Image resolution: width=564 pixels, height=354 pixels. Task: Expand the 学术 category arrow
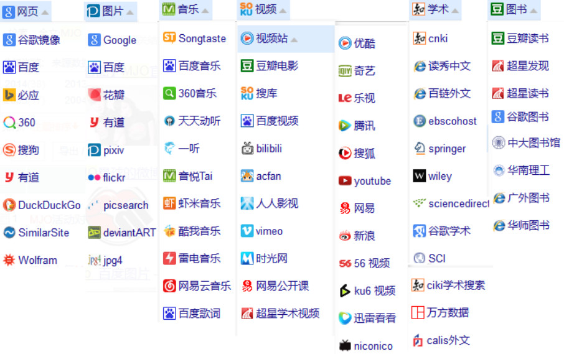pyautogui.click(x=455, y=10)
